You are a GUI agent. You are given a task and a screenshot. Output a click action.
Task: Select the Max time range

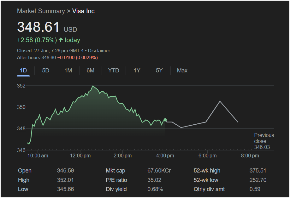coord(182,71)
